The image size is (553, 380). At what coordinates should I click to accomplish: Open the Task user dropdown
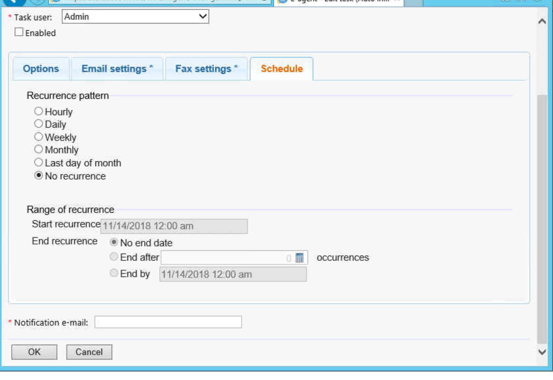pyautogui.click(x=135, y=17)
